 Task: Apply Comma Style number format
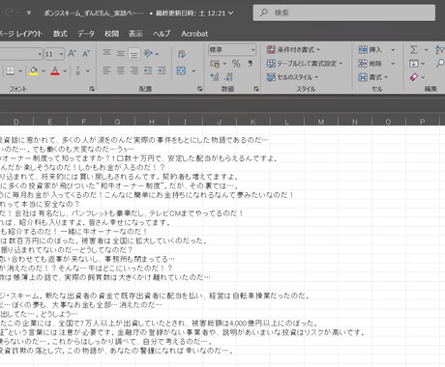coord(251,64)
